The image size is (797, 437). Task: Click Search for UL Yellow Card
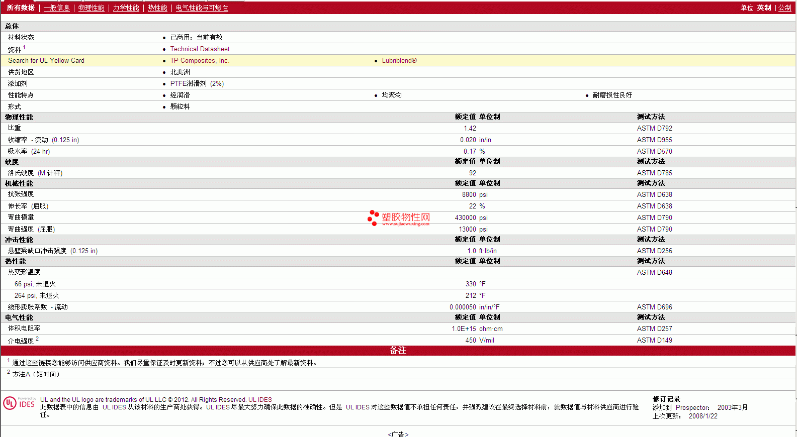[x=46, y=60]
